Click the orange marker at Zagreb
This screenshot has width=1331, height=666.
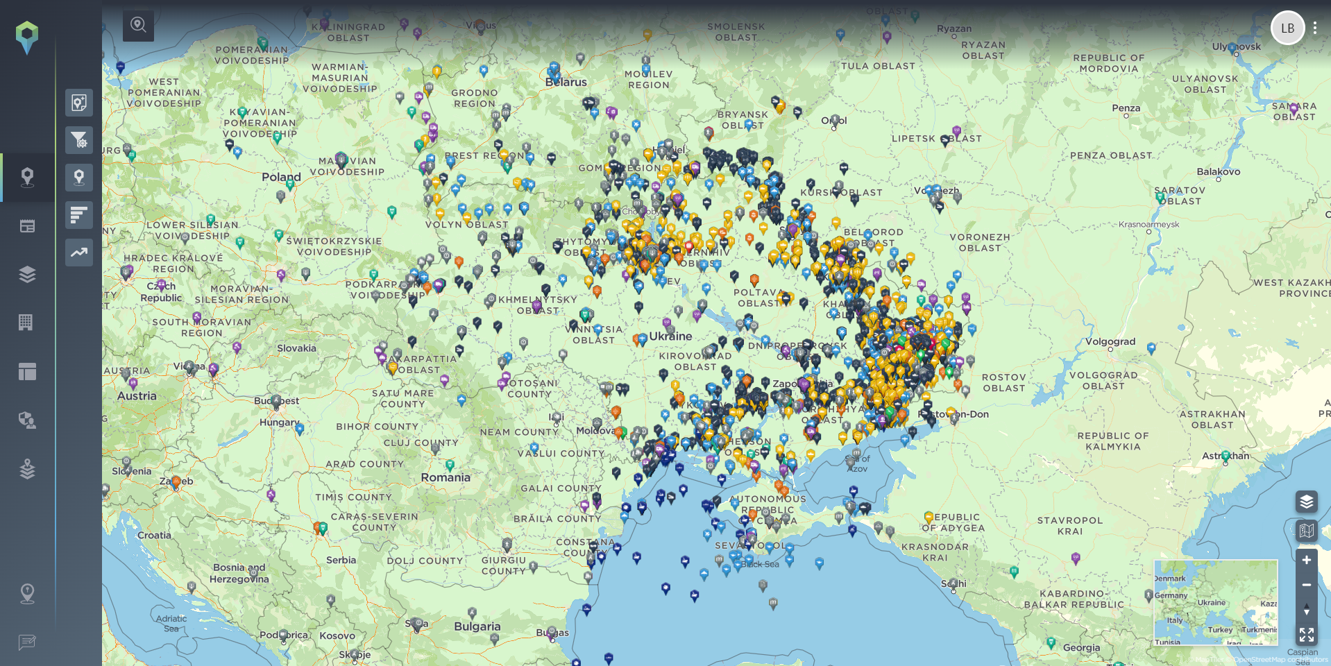pyautogui.click(x=176, y=482)
